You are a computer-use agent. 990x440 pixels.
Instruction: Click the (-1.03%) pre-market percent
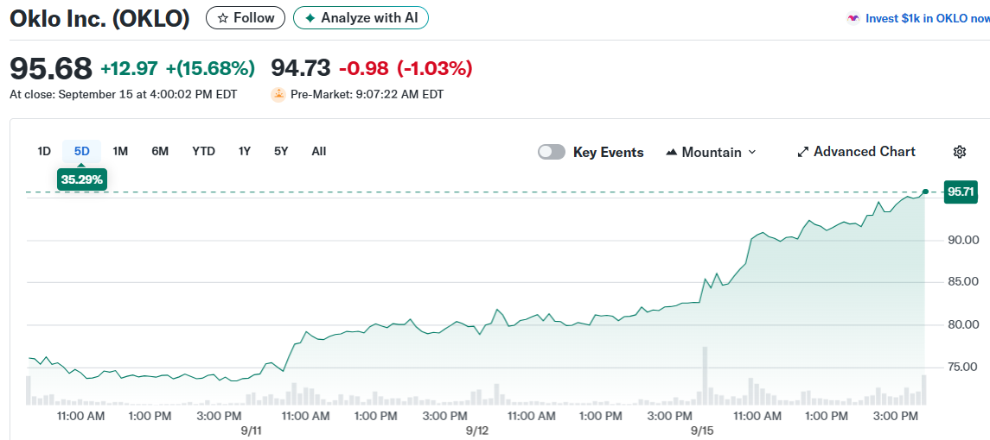pos(434,68)
